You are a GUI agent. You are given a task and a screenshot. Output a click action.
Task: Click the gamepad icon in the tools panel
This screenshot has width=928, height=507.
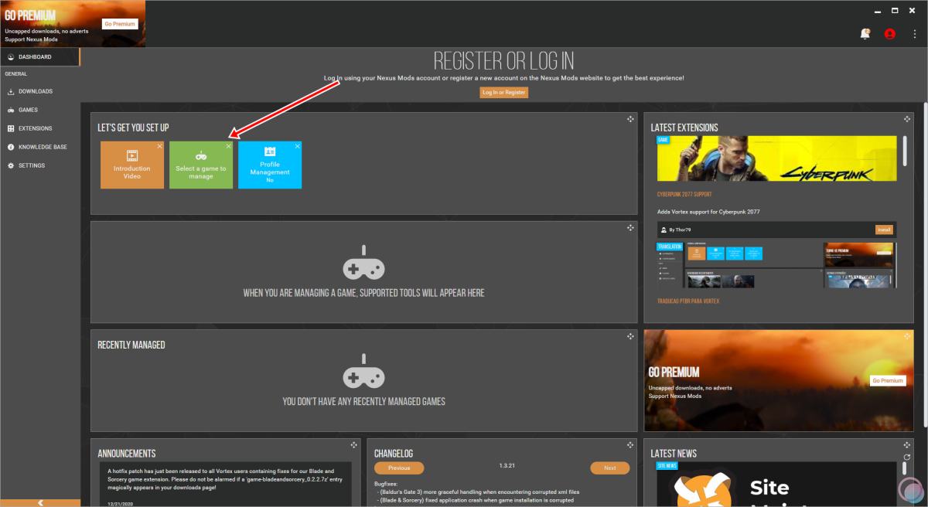pyautogui.click(x=363, y=262)
